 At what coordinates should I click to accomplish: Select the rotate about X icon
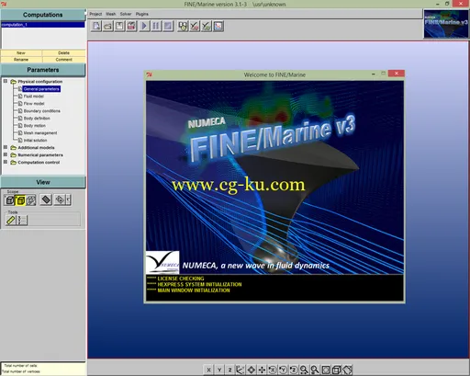point(273,370)
